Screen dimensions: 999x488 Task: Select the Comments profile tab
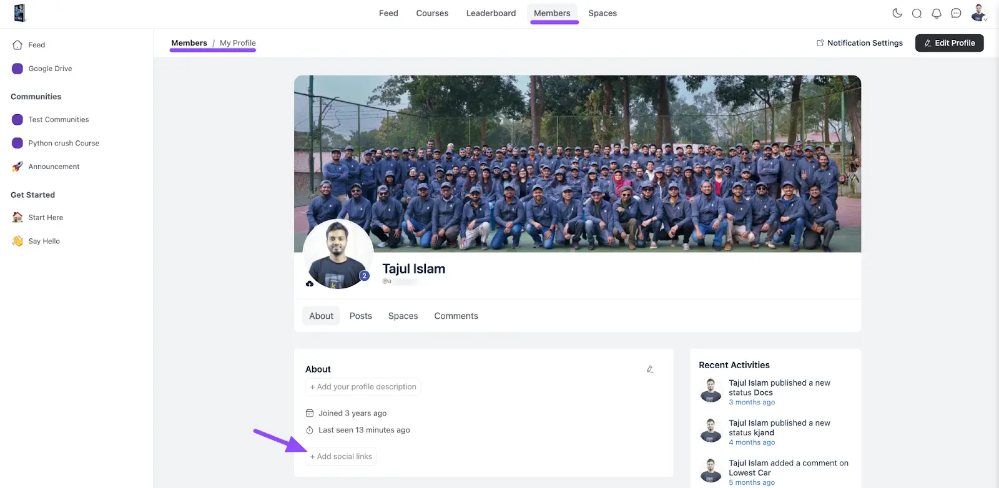pyautogui.click(x=456, y=316)
